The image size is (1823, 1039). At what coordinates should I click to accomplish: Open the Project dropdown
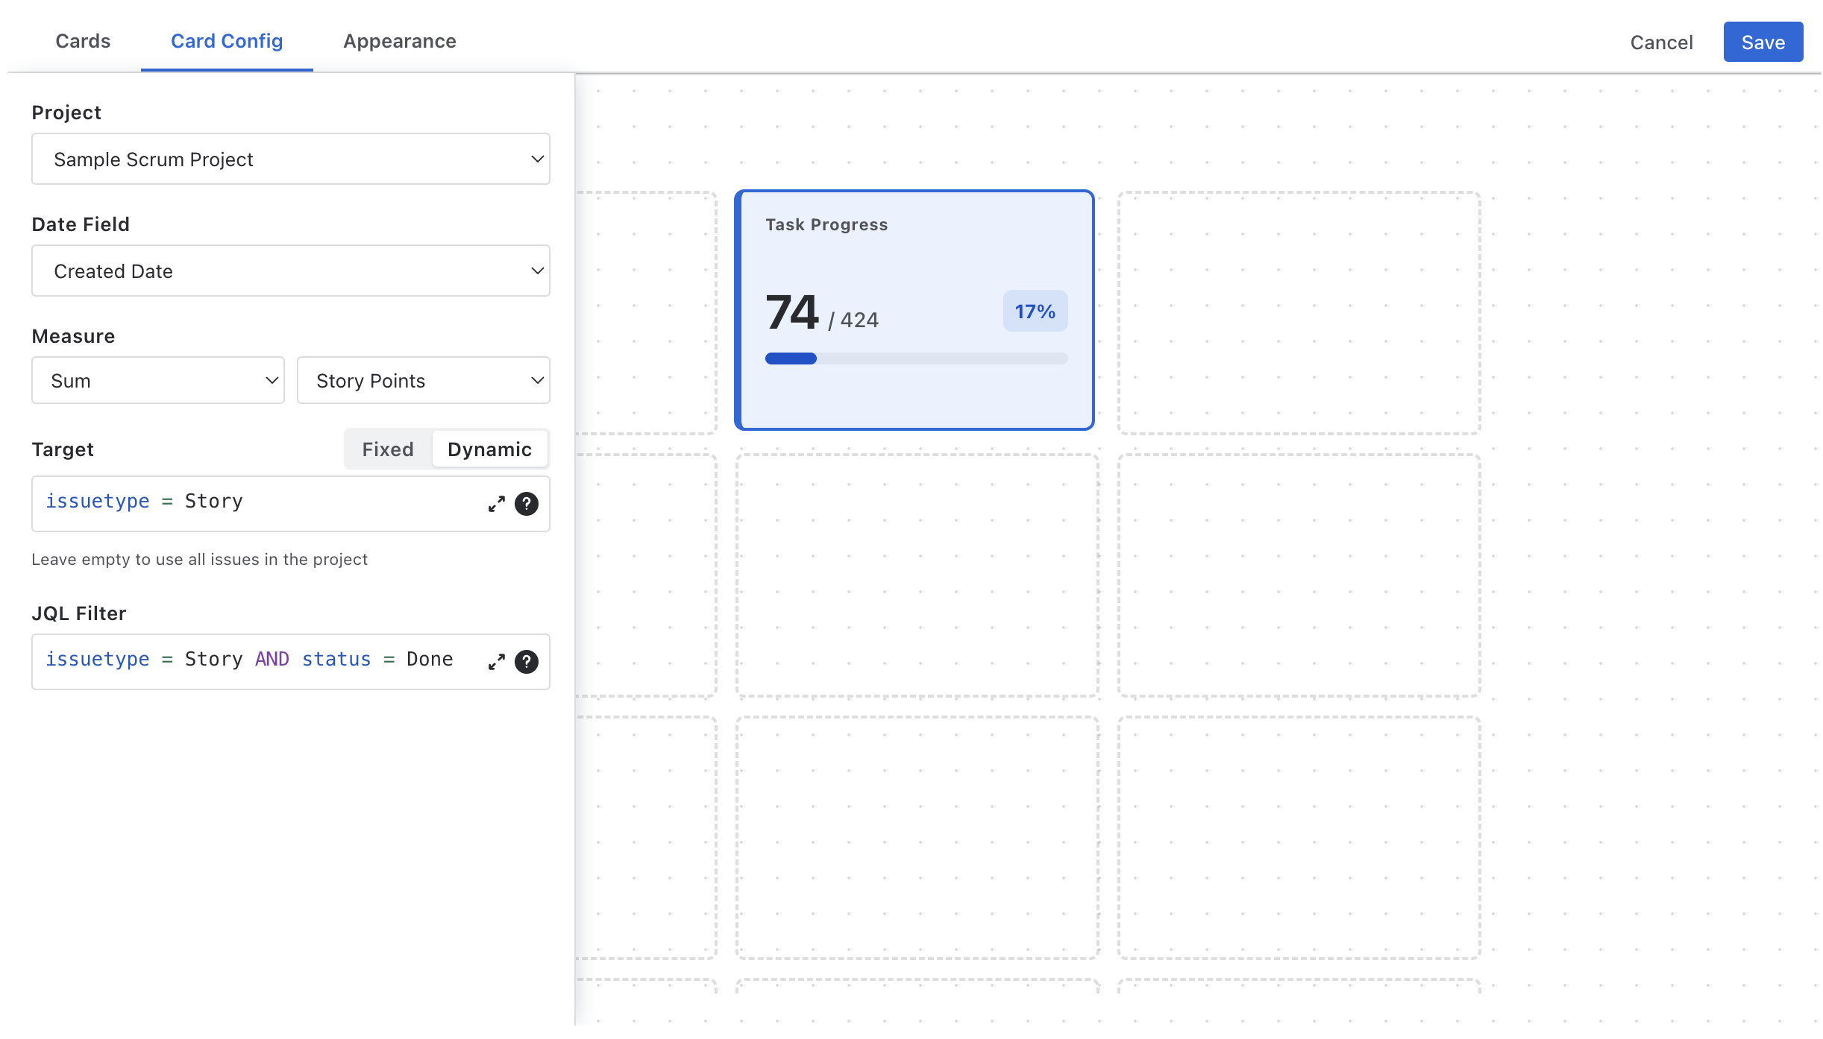click(x=291, y=159)
